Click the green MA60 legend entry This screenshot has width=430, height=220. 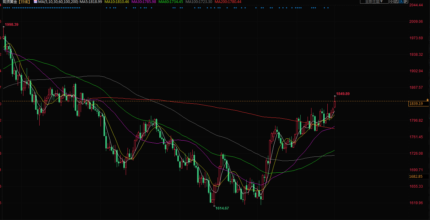point(171,2)
